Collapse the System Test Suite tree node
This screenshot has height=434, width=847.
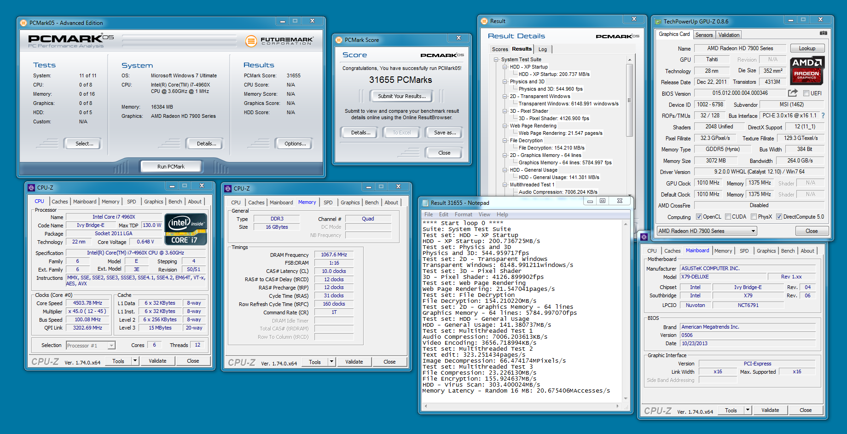496,59
